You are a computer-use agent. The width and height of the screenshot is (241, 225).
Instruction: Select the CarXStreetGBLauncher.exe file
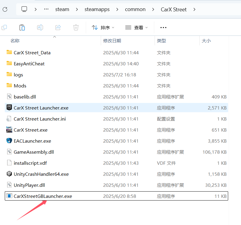click(43, 196)
